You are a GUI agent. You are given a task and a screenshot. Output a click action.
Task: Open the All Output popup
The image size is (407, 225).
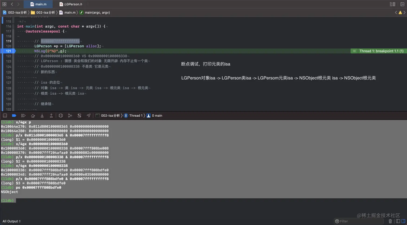pyautogui.click(x=12, y=221)
